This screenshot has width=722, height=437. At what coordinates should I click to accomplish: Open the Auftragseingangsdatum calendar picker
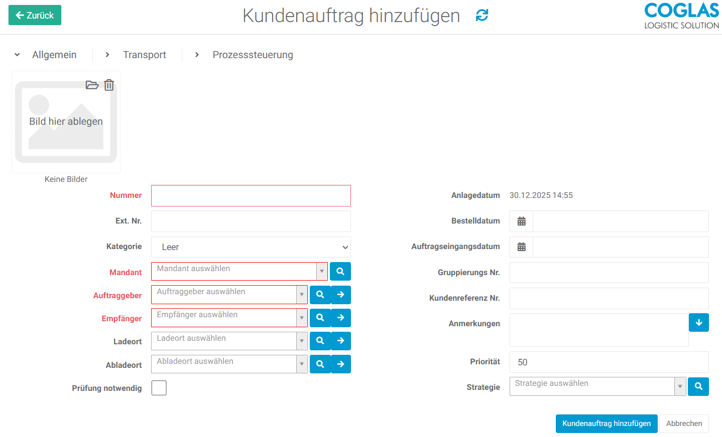click(x=521, y=247)
